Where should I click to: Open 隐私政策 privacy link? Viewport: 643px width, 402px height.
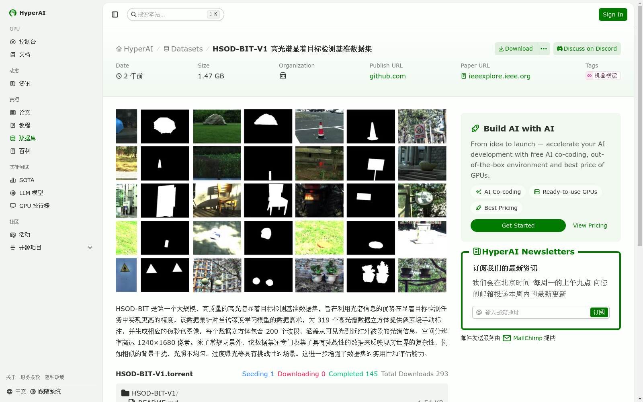point(54,377)
